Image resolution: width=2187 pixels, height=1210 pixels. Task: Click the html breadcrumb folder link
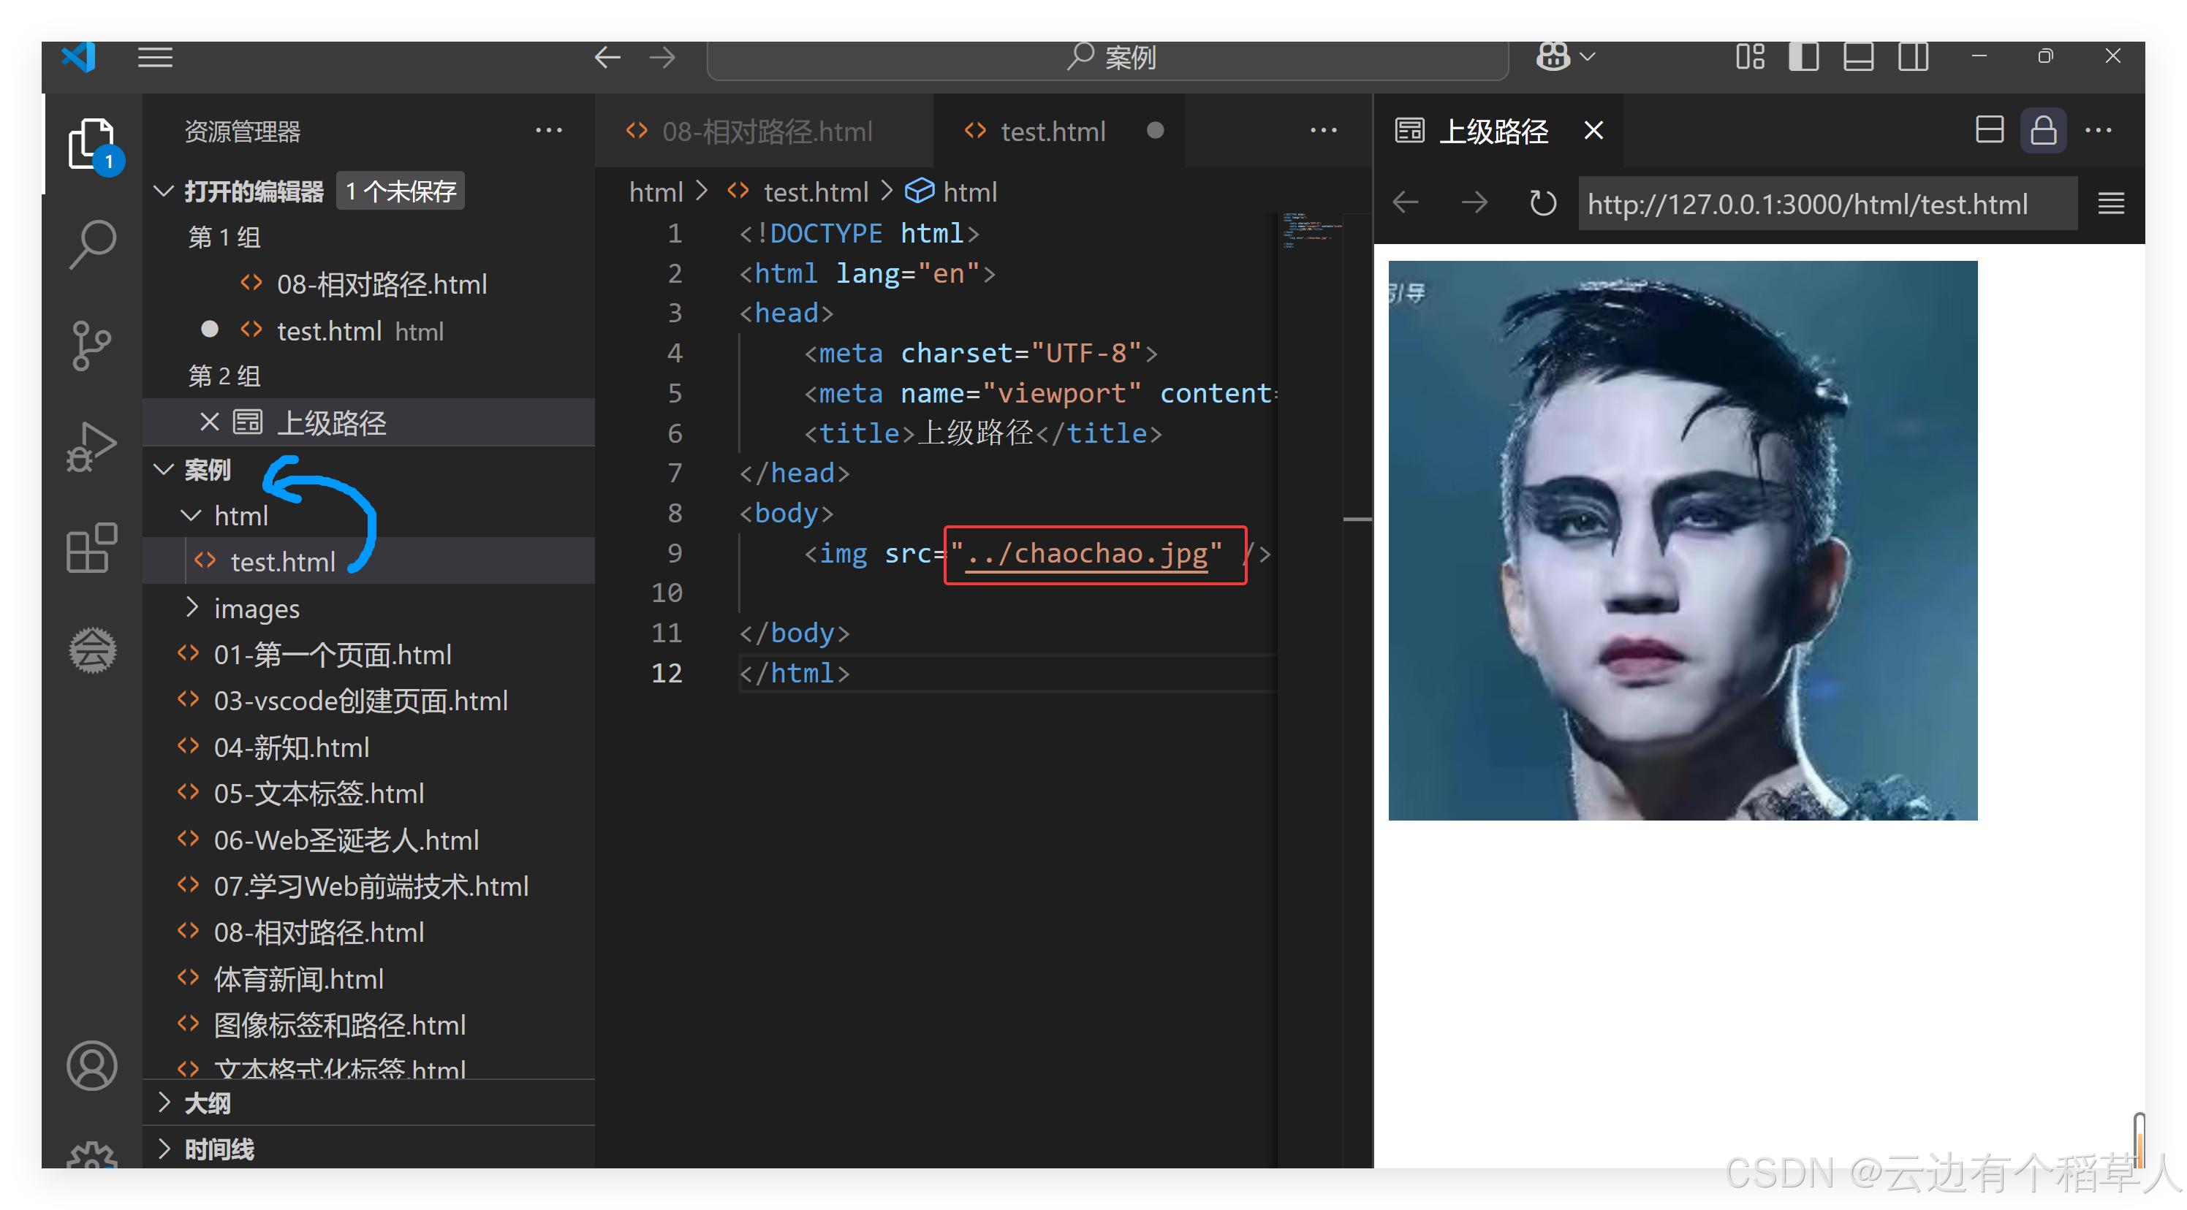(656, 191)
